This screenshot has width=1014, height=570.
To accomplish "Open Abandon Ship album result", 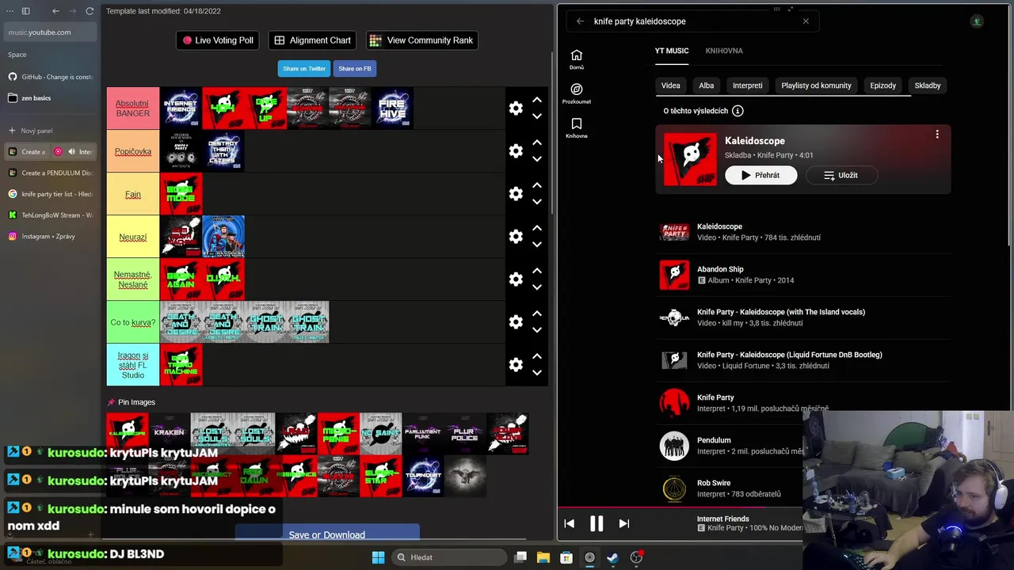I will click(804, 275).
